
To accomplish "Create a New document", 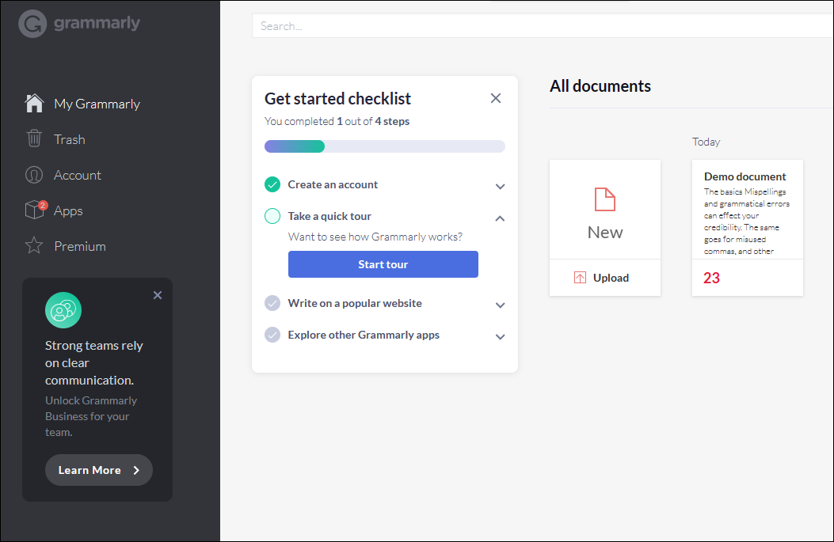I will point(605,210).
